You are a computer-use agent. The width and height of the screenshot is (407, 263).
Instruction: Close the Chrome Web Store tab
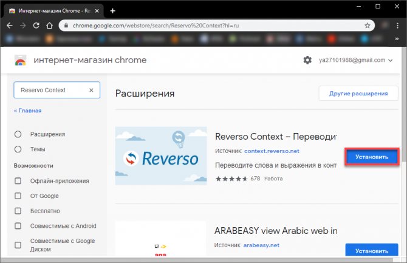pyautogui.click(x=97, y=11)
